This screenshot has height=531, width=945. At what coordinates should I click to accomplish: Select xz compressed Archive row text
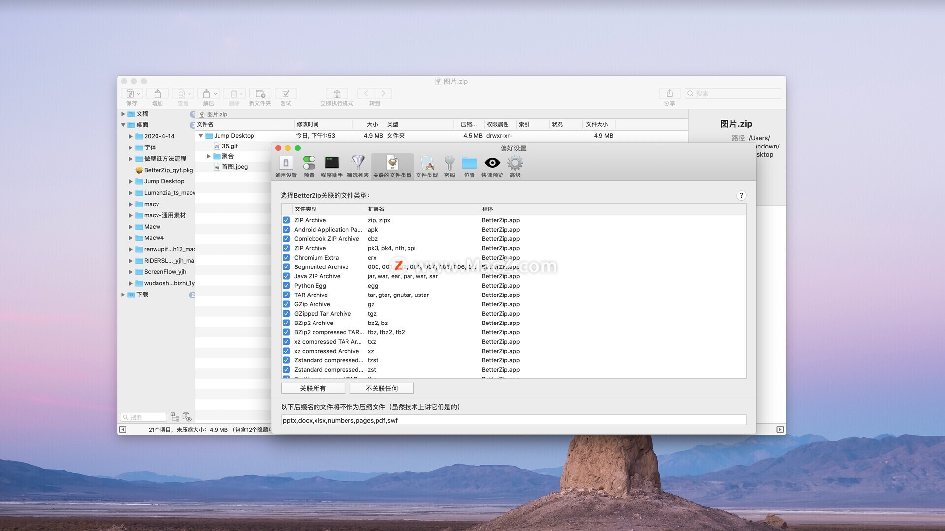click(326, 351)
